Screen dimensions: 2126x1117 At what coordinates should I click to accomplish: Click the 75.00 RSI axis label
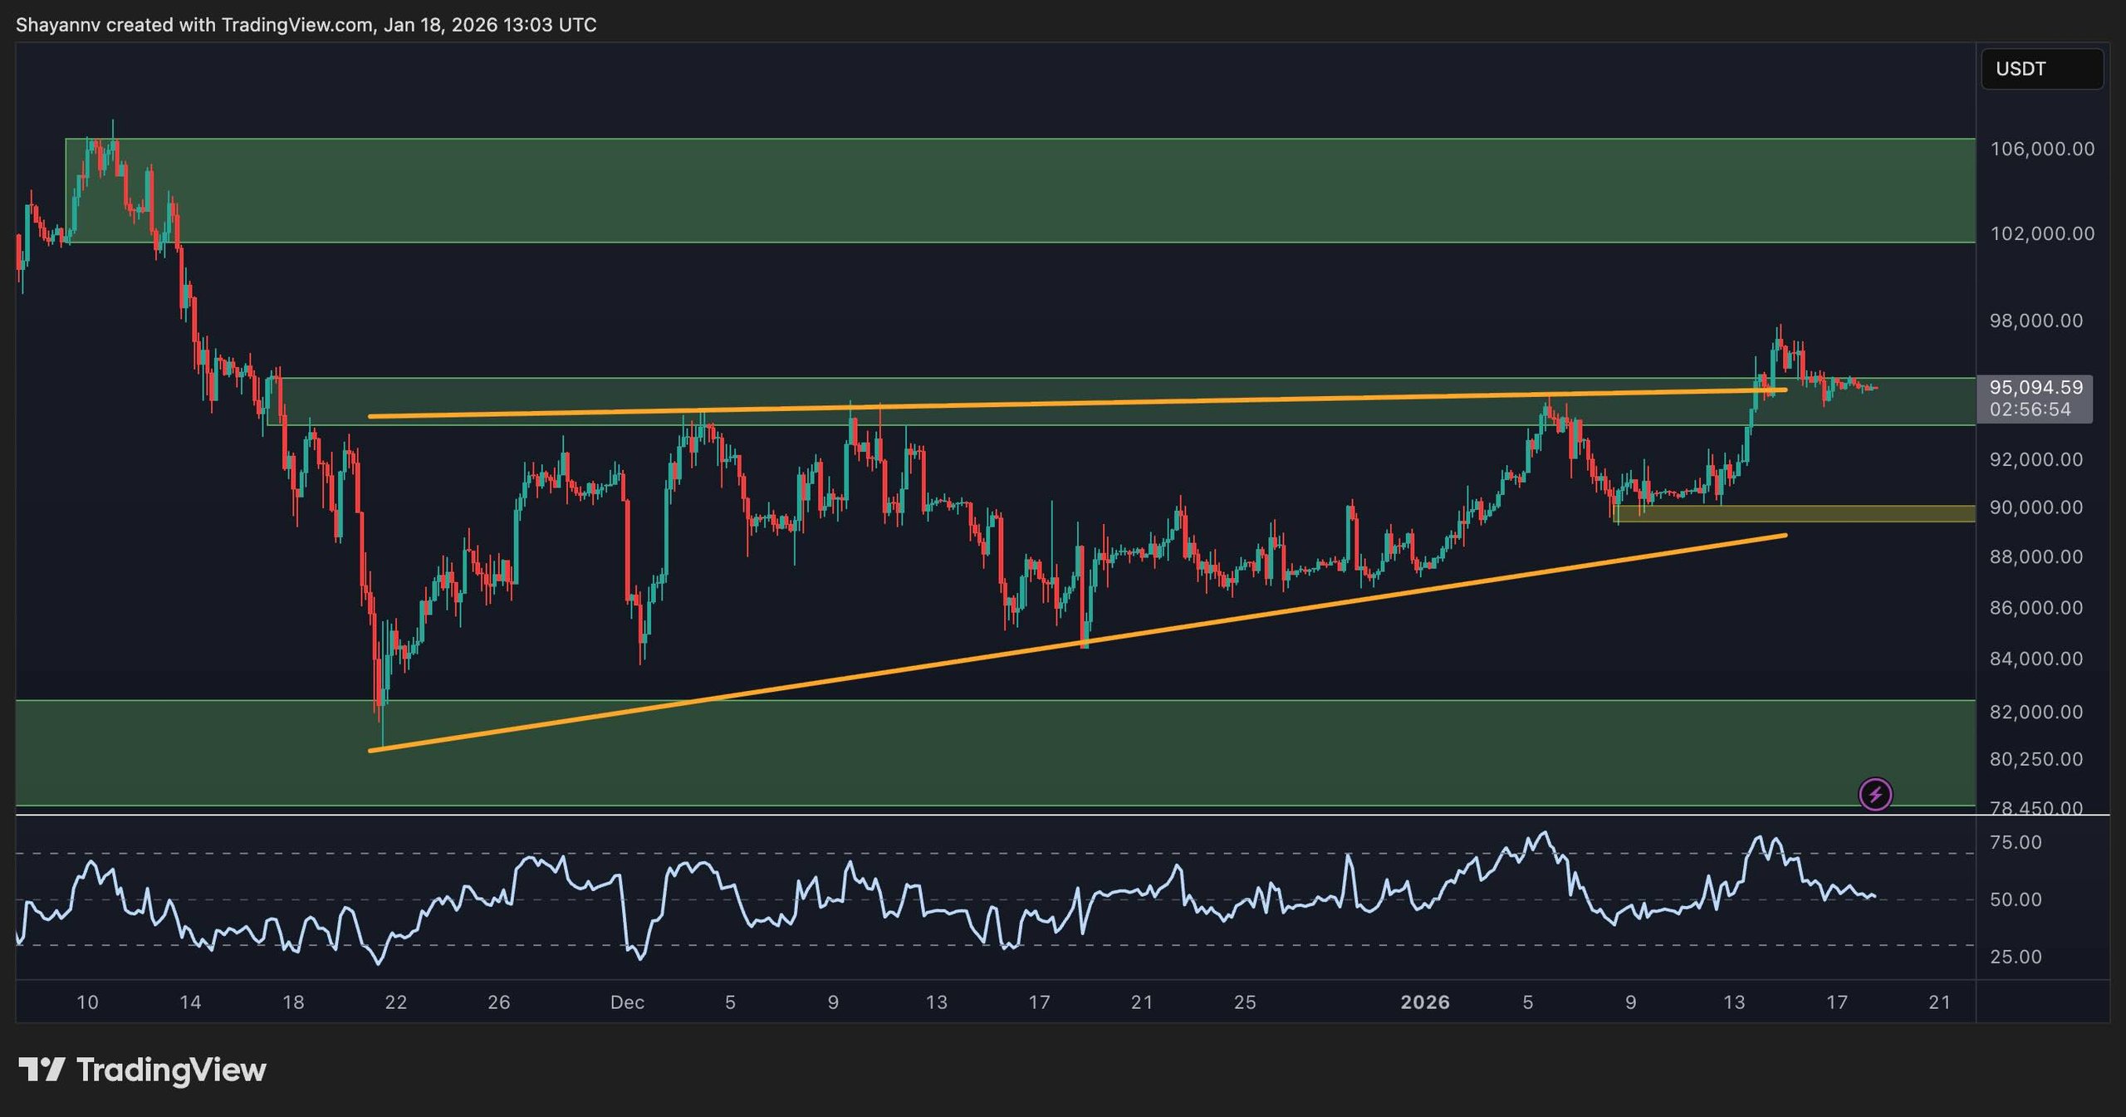pos(2016,843)
